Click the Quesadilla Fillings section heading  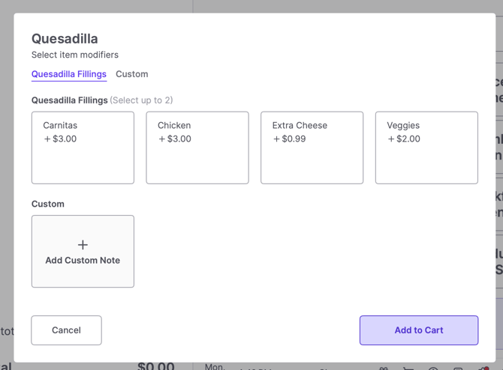[70, 100]
